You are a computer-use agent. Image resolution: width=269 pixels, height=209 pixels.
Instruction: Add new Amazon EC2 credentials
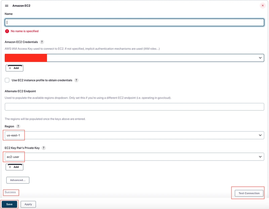(14, 68)
